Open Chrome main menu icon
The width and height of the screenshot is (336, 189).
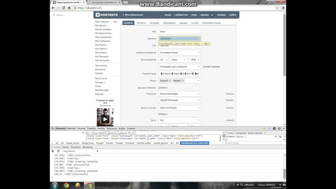pos(283,8)
